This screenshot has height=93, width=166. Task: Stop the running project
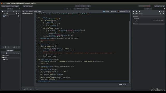(80, 6)
